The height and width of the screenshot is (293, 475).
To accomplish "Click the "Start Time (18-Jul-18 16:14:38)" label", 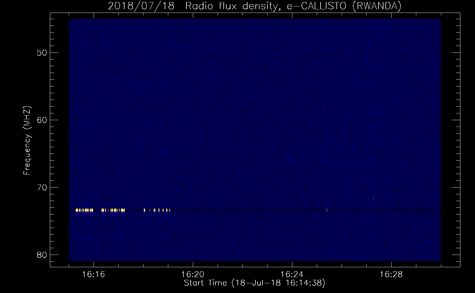I will pos(255,283).
